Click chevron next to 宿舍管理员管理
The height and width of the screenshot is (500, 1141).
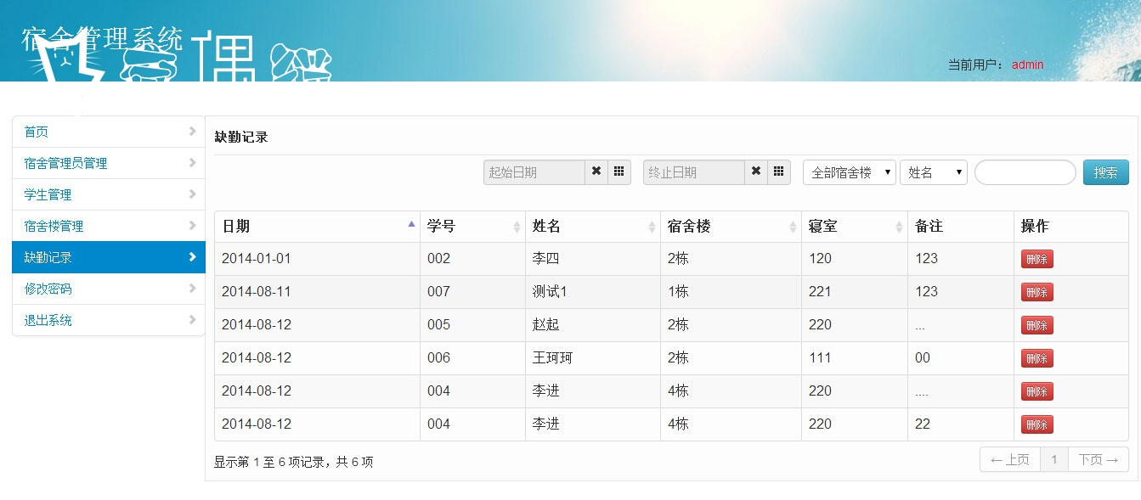[192, 163]
